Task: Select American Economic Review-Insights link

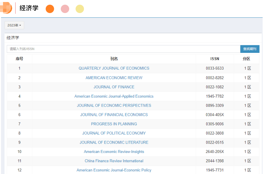Action: (x=114, y=152)
